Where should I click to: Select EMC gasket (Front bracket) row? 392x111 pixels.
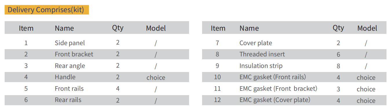pos(294,89)
